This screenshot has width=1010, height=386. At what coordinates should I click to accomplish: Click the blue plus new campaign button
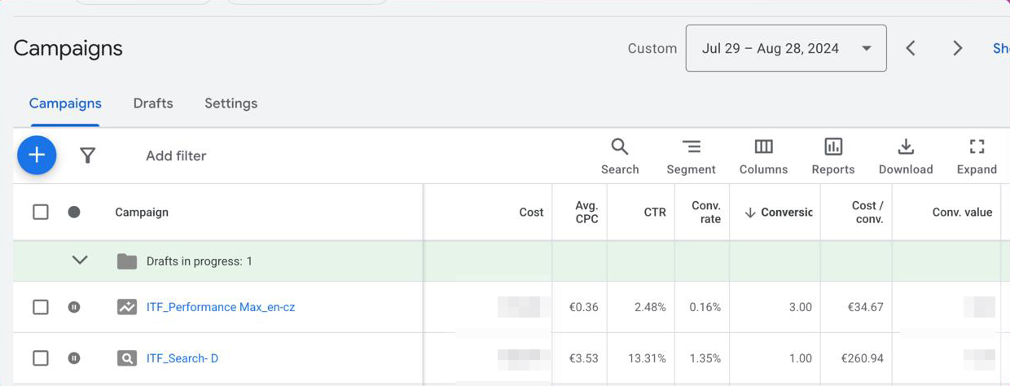click(37, 155)
